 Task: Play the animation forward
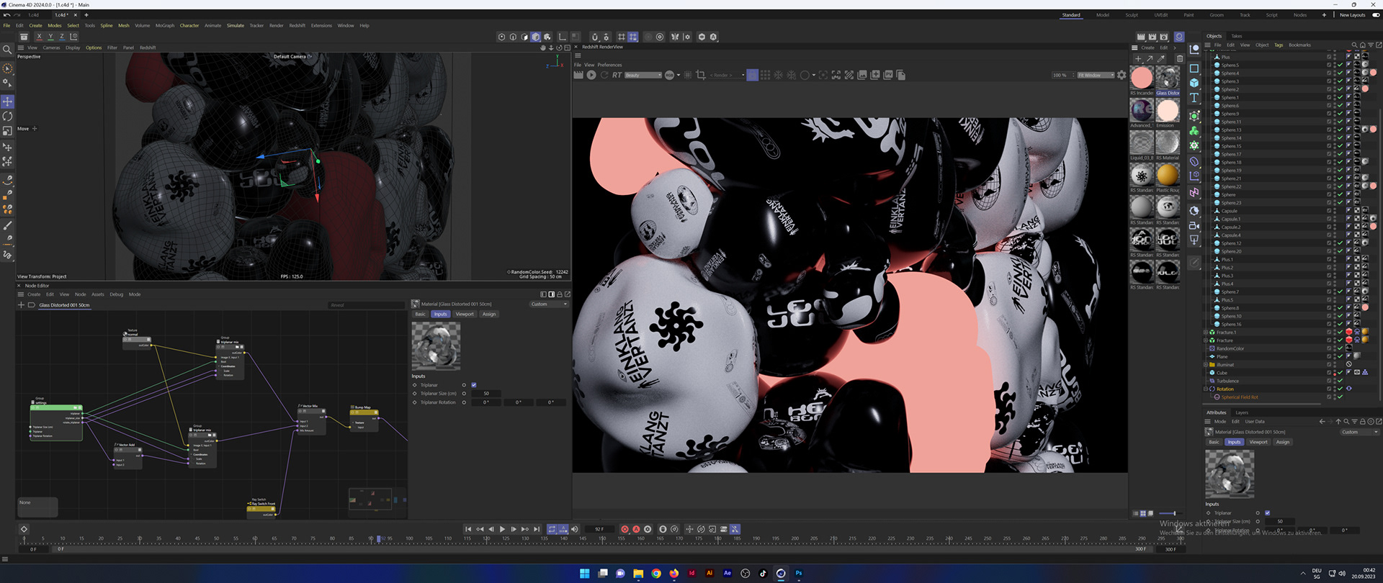pos(502,529)
